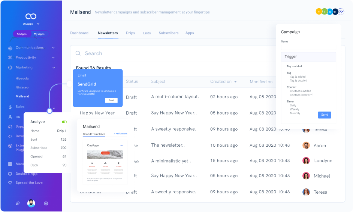353x212 pixels.
Task: Select the Deafult Templates tab in Mailsend card
Action: (94, 134)
